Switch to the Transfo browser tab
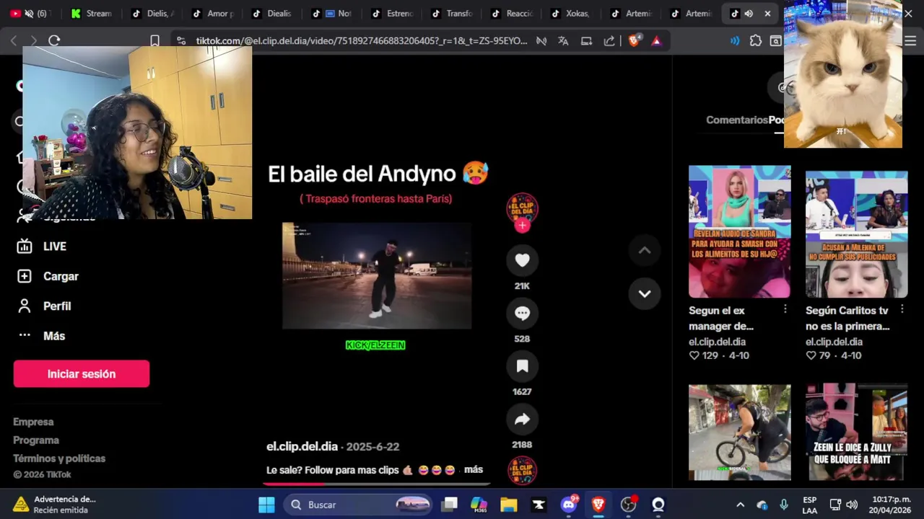924x519 pixels. click(x=452, y=14)
